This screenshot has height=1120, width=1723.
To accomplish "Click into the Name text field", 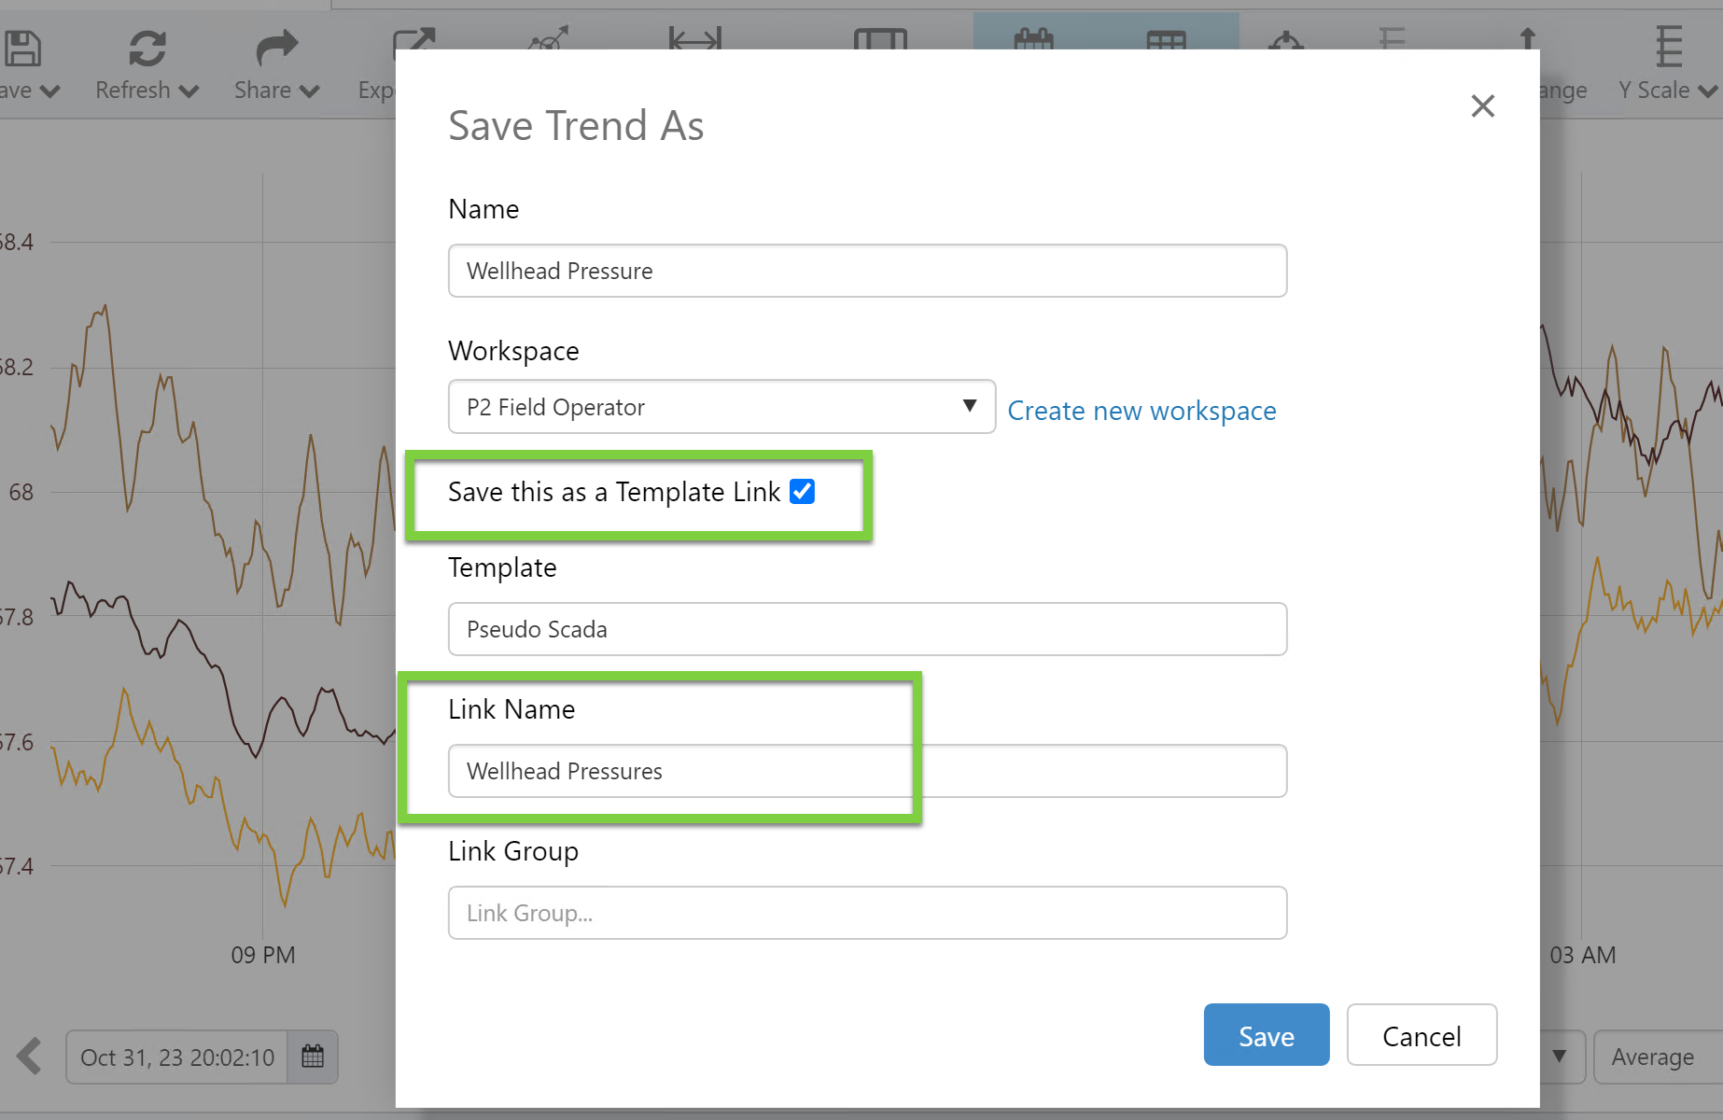I will [867, 271].
